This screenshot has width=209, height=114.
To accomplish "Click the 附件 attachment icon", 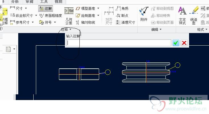I will click(x=144, y=14).
